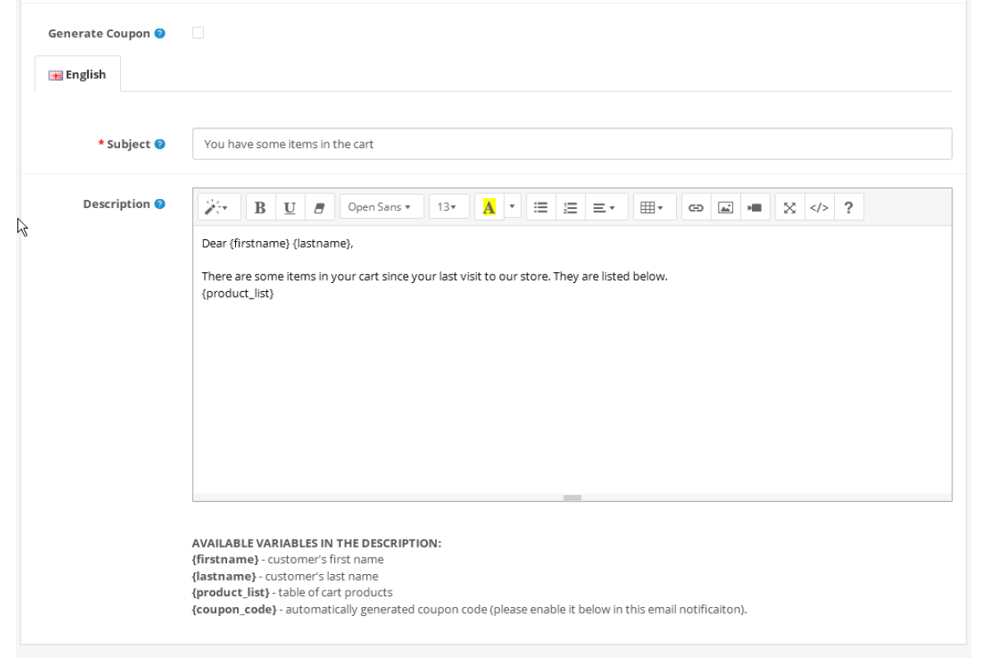Enable the Generate Coupon checkbox
Viewport: 987px width, 658px height.
(198, 33)
